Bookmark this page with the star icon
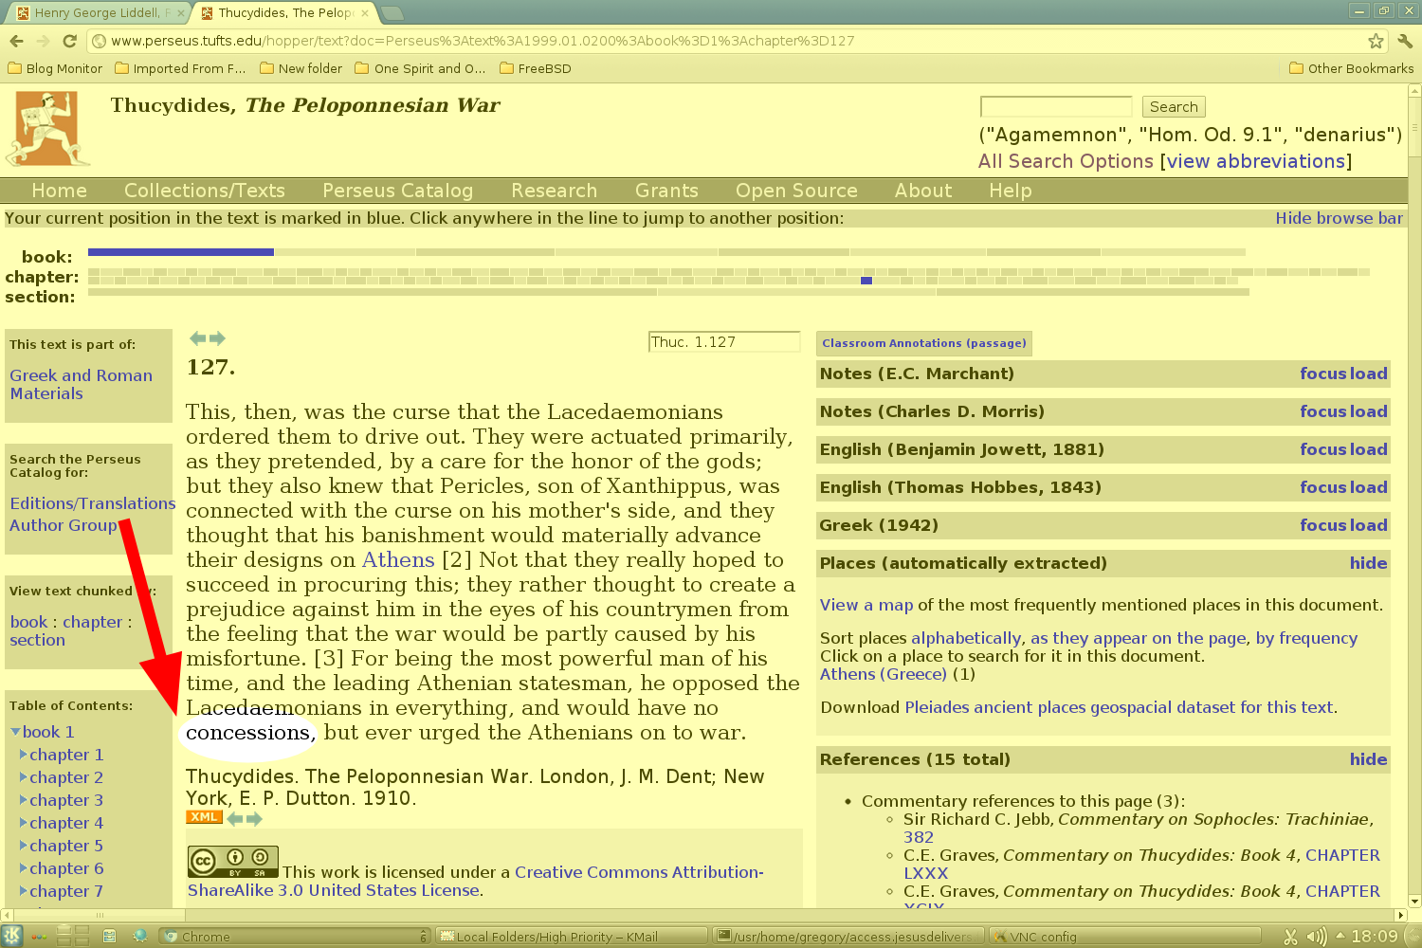Viewport: 1422px width, 948px height. coord(1376,41)
